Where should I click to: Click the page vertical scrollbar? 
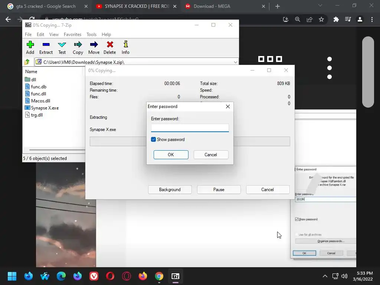368,72
